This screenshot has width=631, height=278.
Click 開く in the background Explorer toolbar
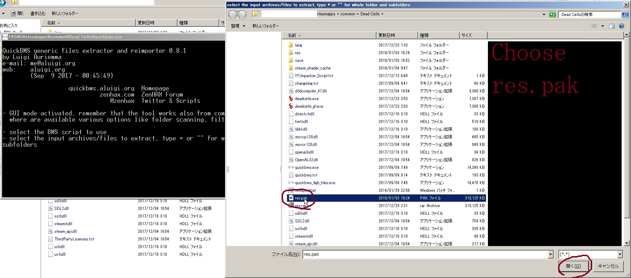[x=17, y=14]
